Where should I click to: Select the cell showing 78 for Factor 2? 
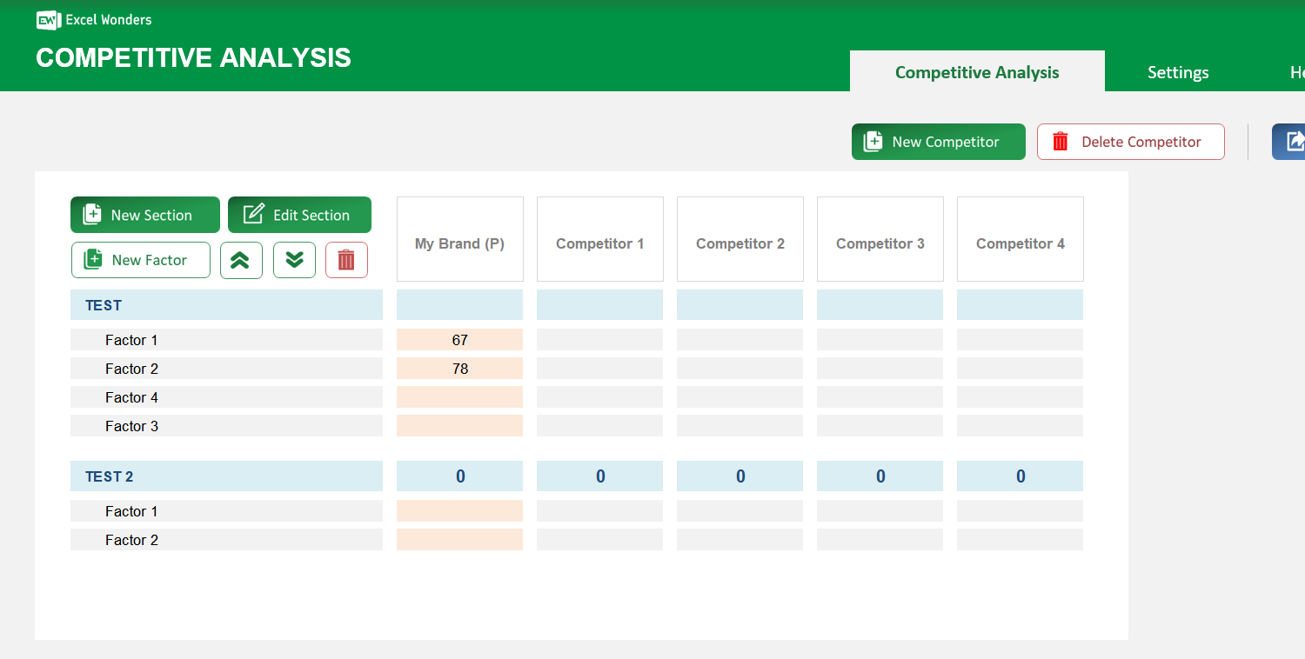pos(459,369)
